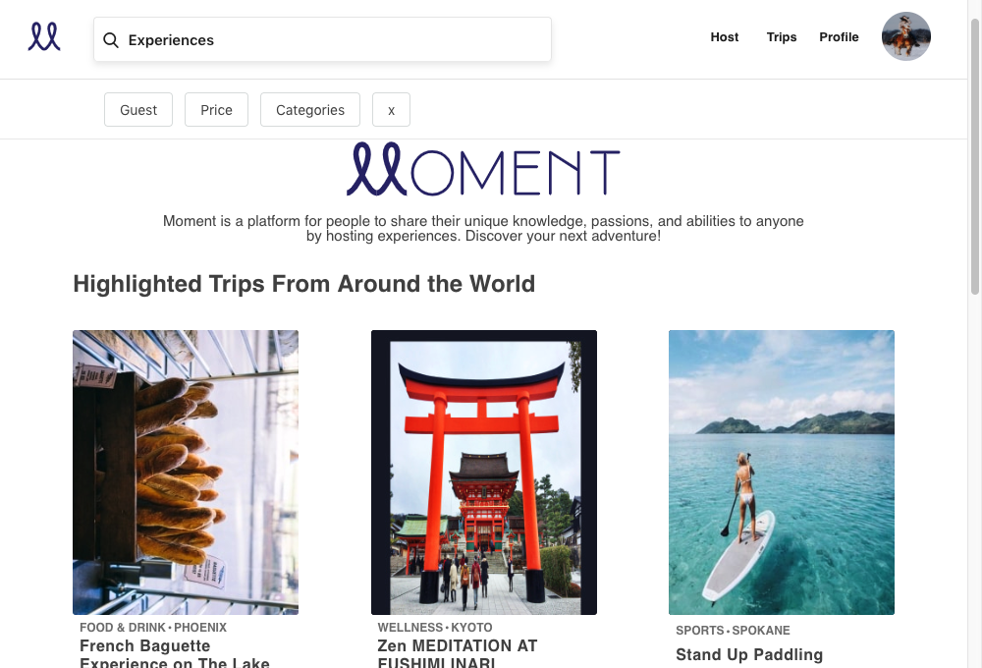Select the paddleboarding ocean photo
This screenshot has height=668, width=982.
coord(782,472)
